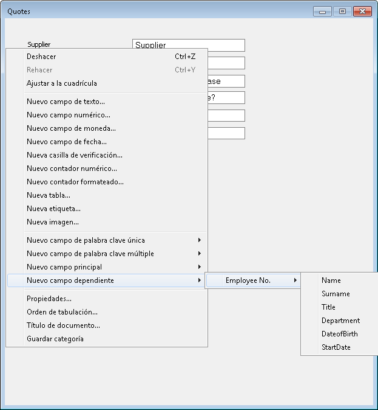Click the Supplier label text
The image size is (378, 410).
(x=39, y=44)
